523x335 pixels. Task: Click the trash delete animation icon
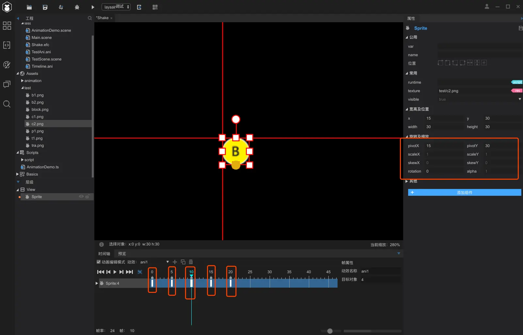[x=191, y=262]
